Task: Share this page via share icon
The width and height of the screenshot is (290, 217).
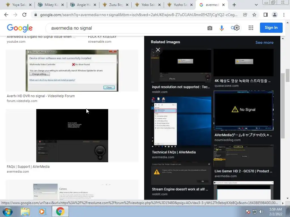Action: coord(245,15)
